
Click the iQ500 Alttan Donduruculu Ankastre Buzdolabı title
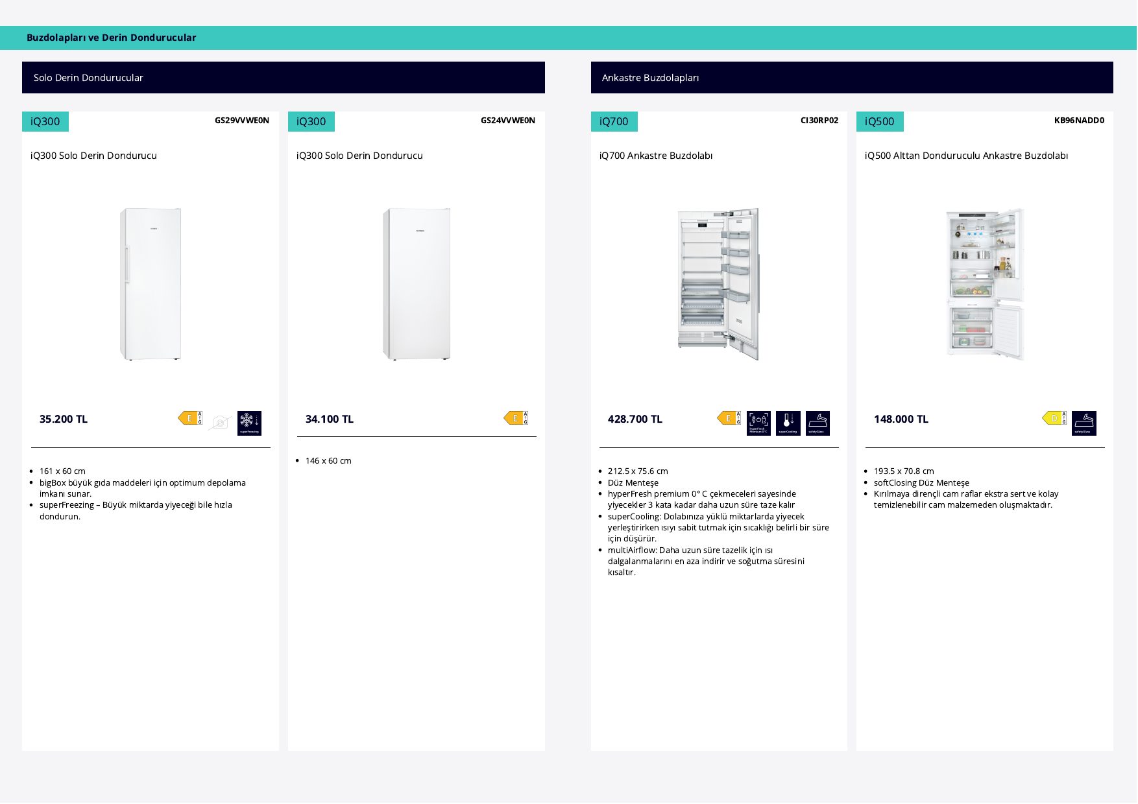point(966,156)
